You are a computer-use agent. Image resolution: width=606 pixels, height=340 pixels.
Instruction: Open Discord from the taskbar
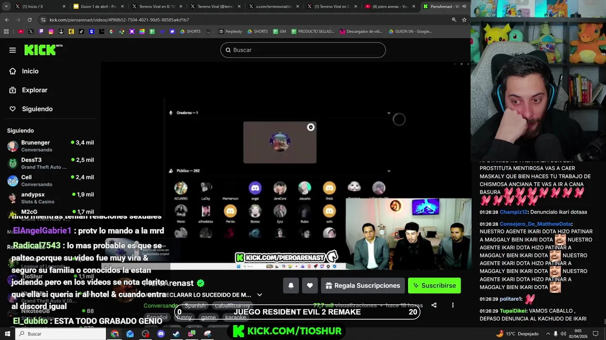click(160, 334)
